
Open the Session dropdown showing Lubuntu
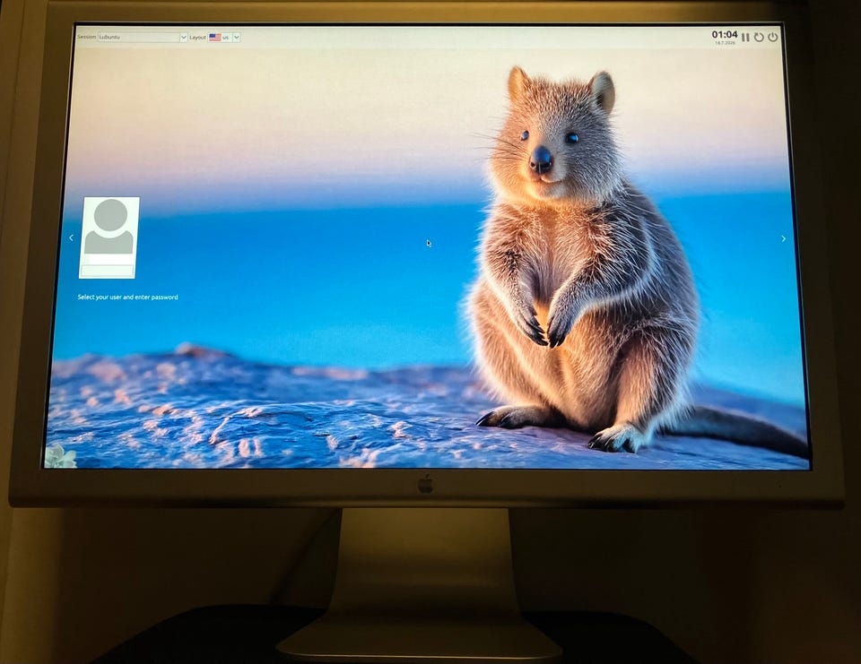(143, 38)
